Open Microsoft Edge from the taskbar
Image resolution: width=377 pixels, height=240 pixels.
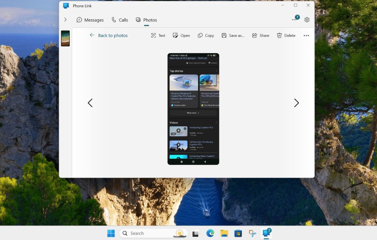pyautogui.click(x=210, y=233)
